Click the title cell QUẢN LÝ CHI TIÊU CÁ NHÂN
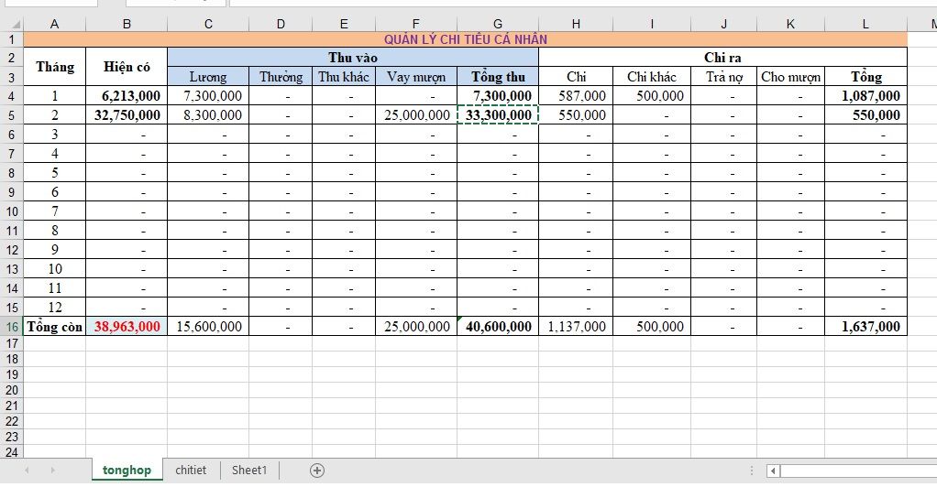 [465, 39]
